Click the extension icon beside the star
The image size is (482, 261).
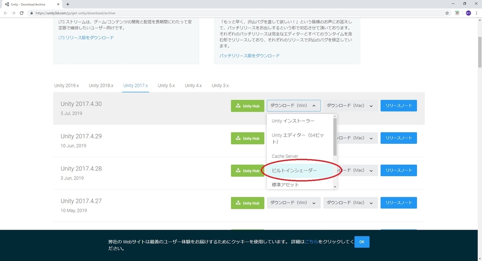click(x=457, y=13)
